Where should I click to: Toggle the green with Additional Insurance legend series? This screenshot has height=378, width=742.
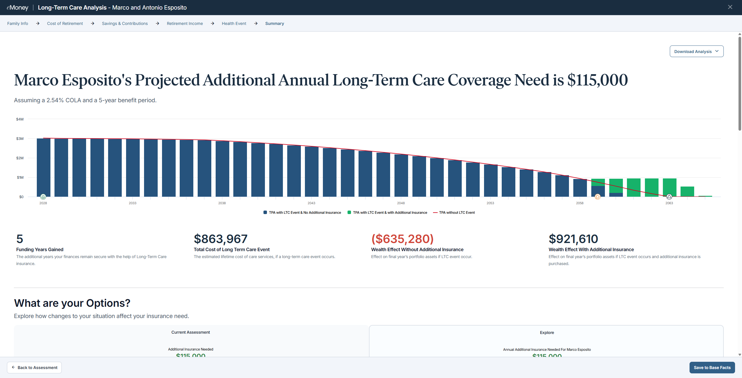click(387, 213)
